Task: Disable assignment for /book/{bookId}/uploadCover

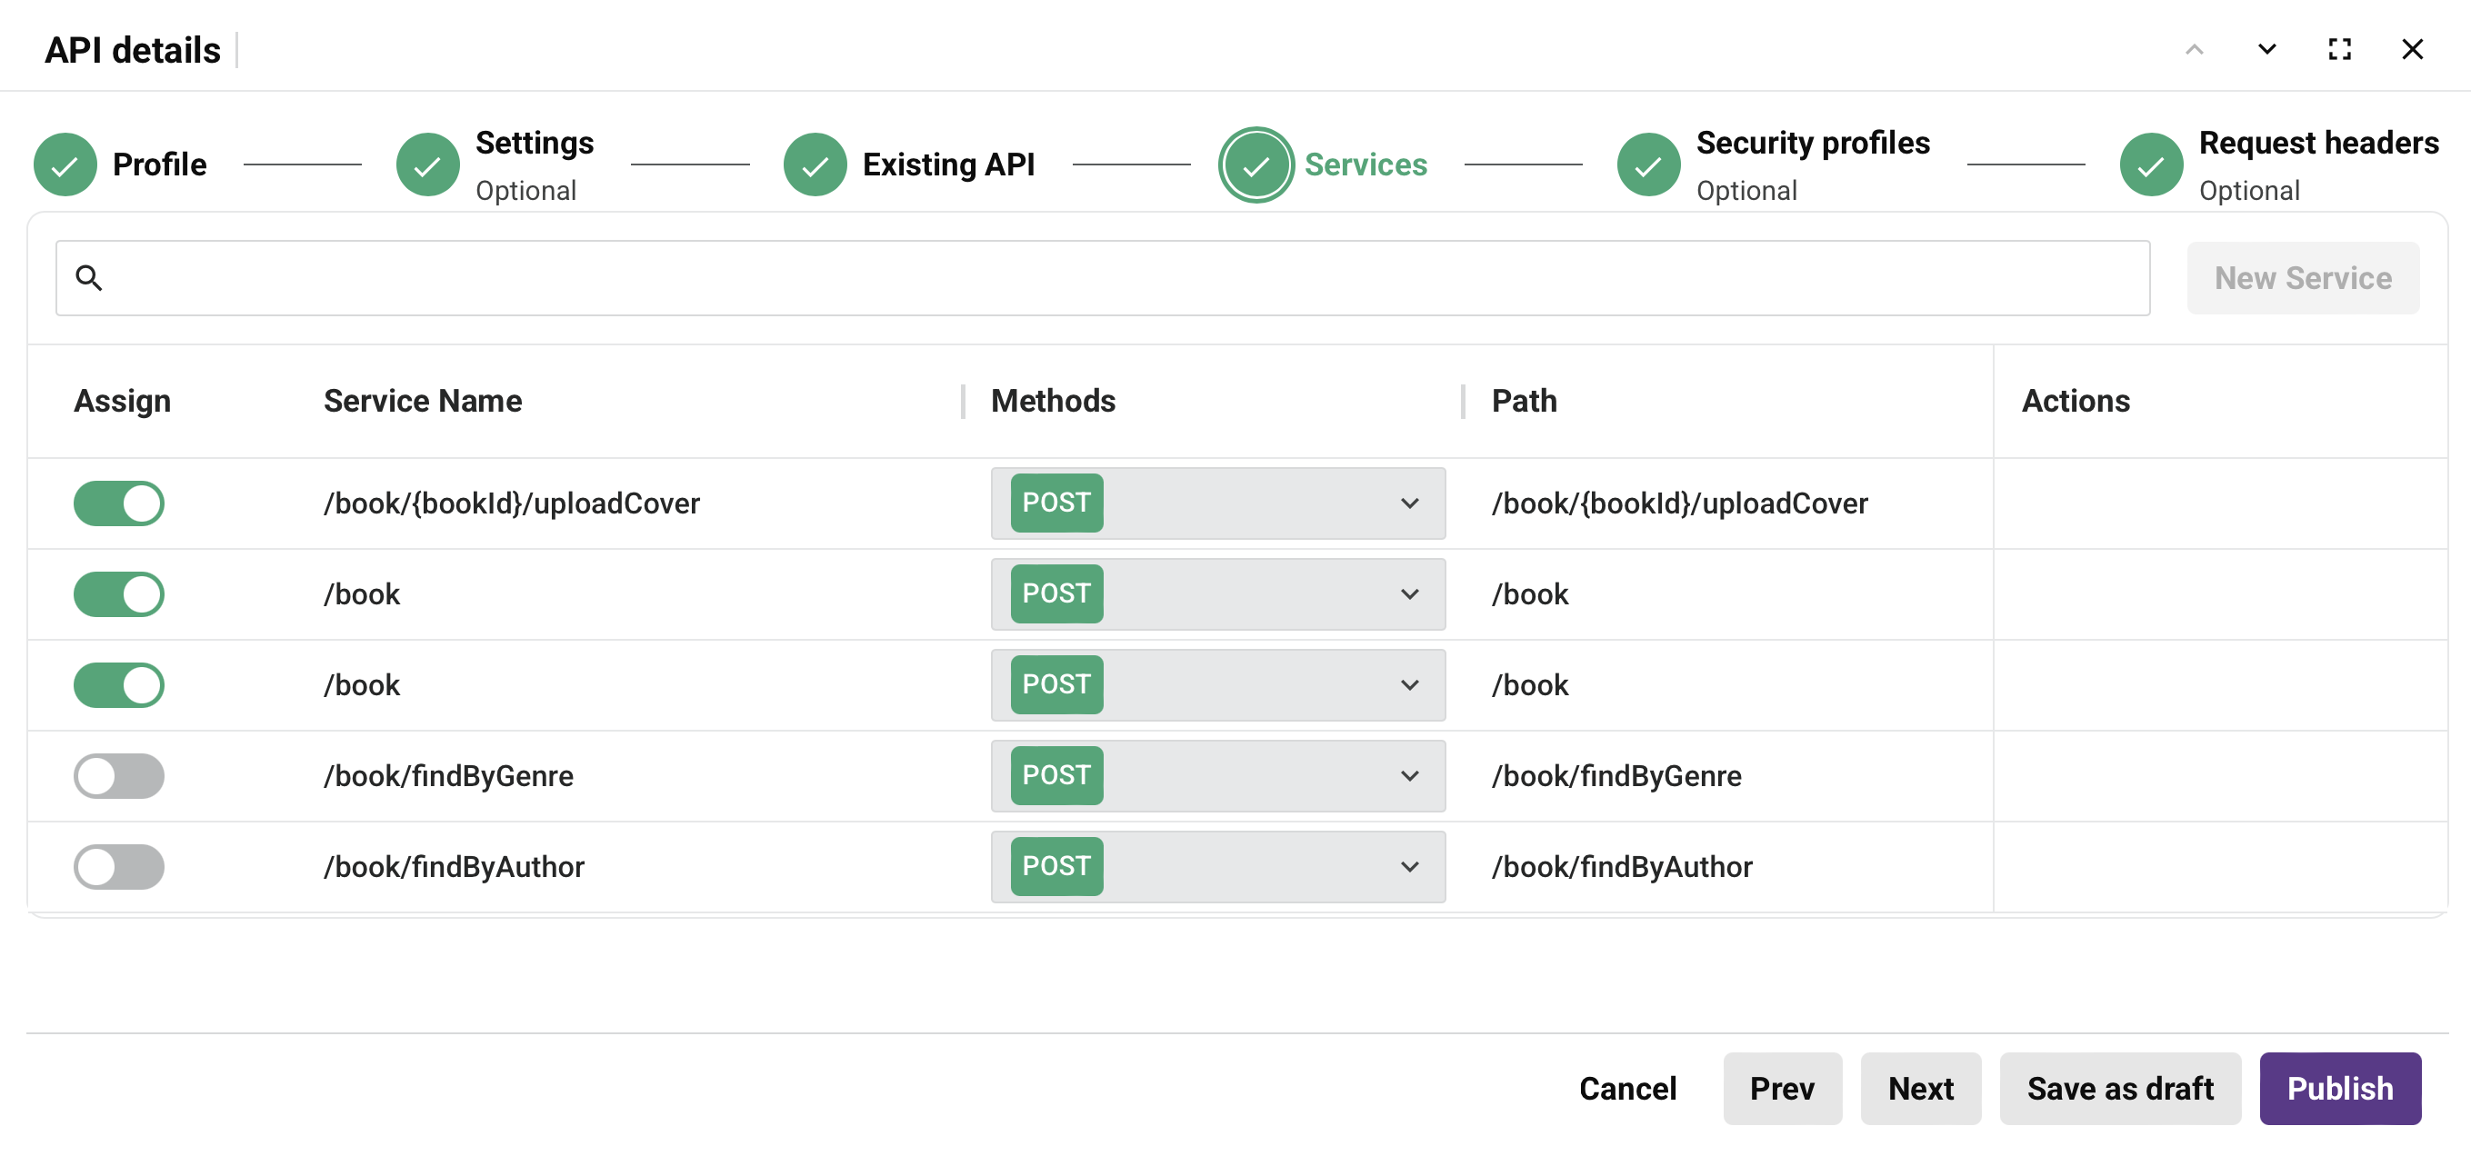Action: [x=118, y=503]
